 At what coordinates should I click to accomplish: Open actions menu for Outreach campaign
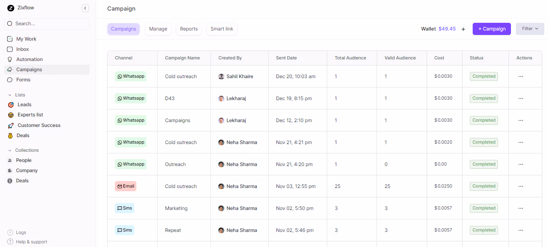click(521, 164)
